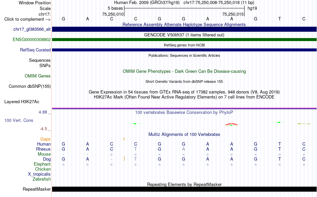
Task: Click the black RepeatMasker bar
Action: click(x=184, y=189)
